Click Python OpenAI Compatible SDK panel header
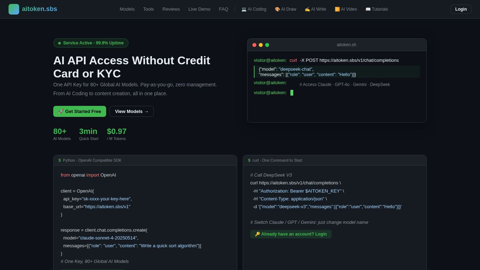Viewport: 480px width, 270px height. point(145,160)
